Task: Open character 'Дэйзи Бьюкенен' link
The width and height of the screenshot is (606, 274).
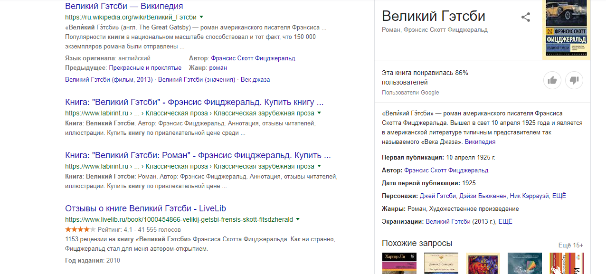Action: (483, 196)
